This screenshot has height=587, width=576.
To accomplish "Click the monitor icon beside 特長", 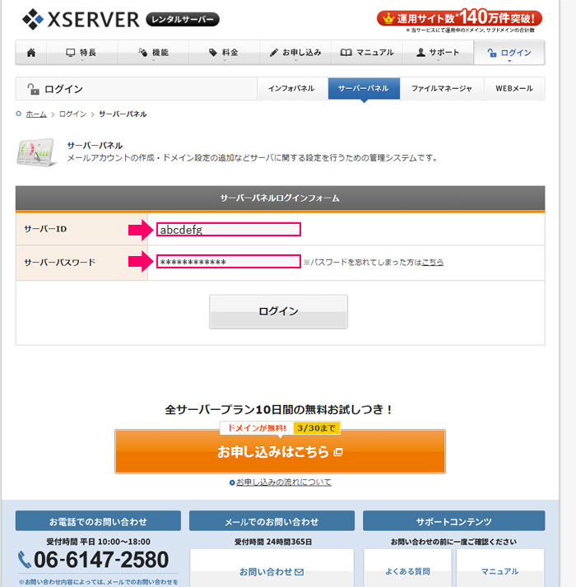I will [x=71, y=53].
